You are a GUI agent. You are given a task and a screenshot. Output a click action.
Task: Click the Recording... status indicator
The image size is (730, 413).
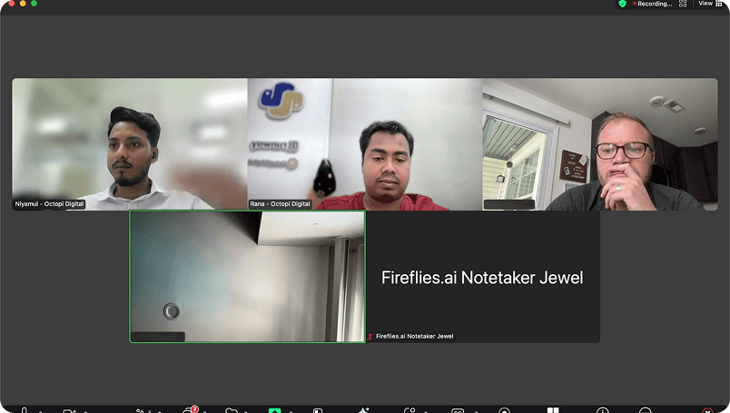coord(654,4)
